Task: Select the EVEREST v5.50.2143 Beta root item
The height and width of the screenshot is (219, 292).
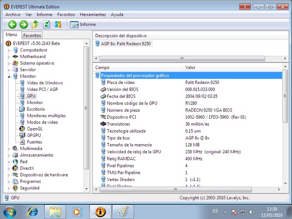Action: 36,43
